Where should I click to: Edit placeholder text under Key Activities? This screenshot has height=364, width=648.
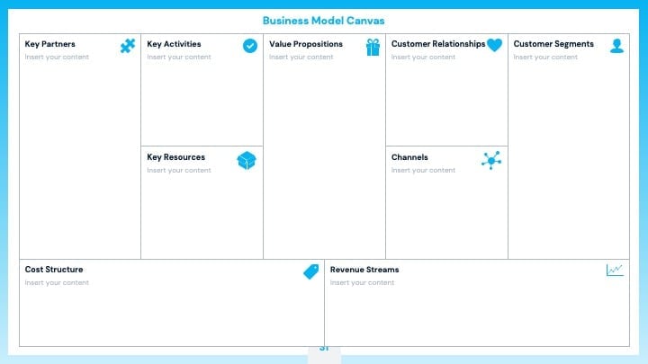pyautogui.click(x=179, y=57)
